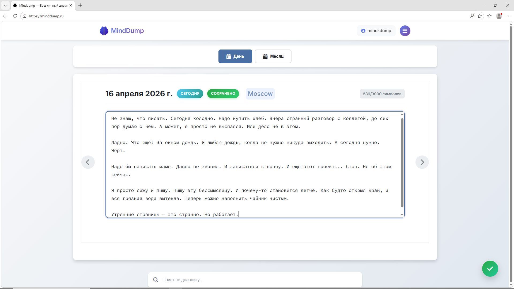
Task: Switch to the День view
Action: coord(235,56)
